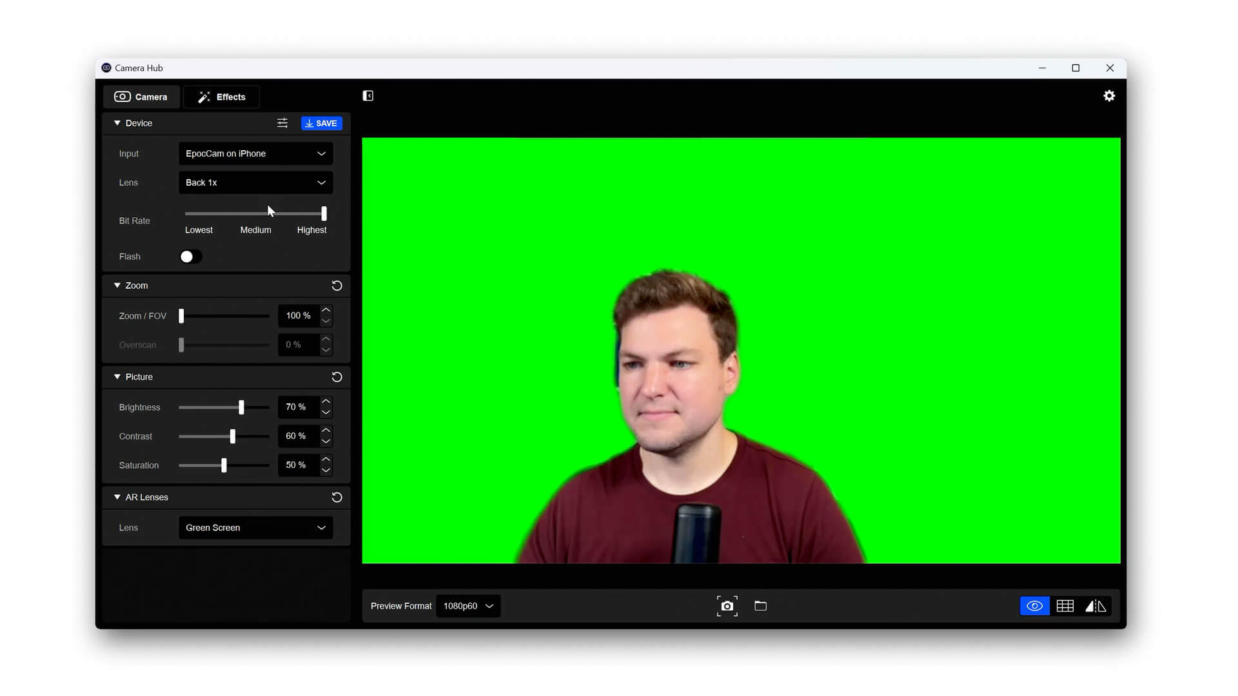Select the Lens Back 1x dropdown
This screenshot has height=696, width=1238.
[x=254, y=182]
